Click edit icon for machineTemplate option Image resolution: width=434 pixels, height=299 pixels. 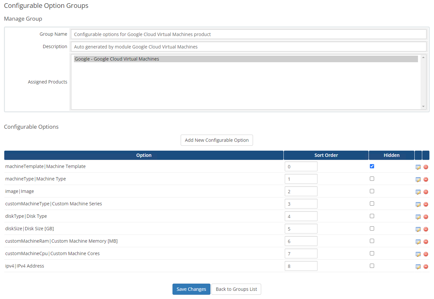[418, 167]
